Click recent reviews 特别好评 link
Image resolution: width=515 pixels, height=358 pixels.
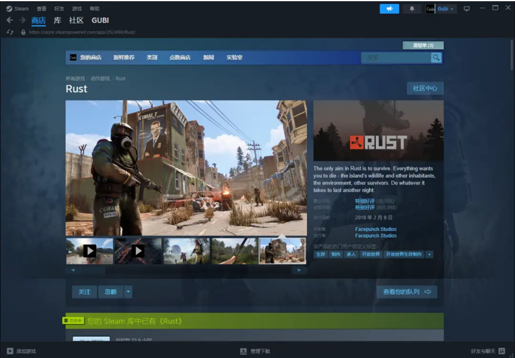[364, 201]
